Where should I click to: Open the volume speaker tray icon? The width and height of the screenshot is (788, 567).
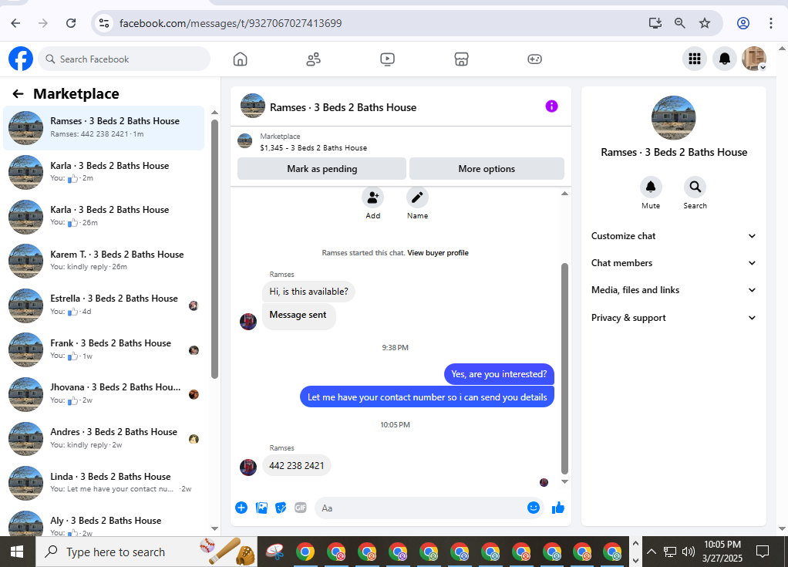click(688, 552)
